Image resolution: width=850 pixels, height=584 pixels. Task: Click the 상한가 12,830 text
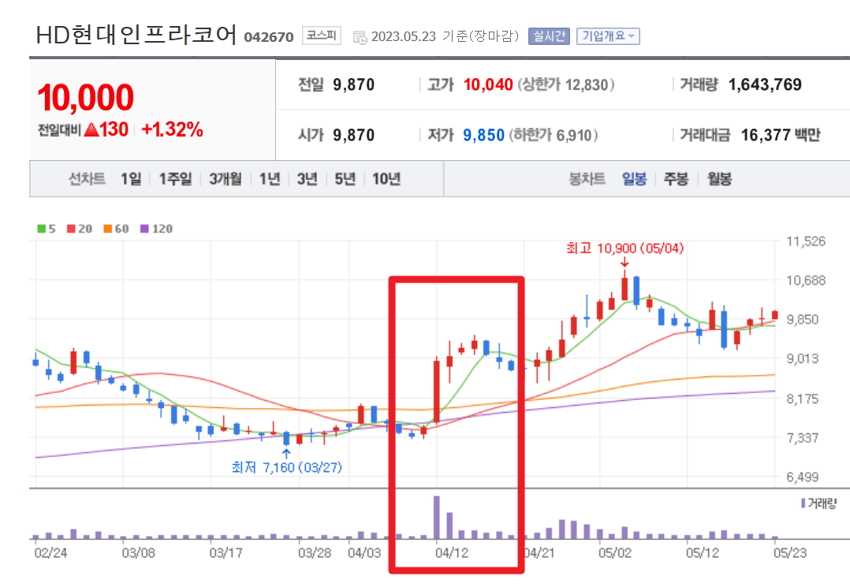[566, 84]
